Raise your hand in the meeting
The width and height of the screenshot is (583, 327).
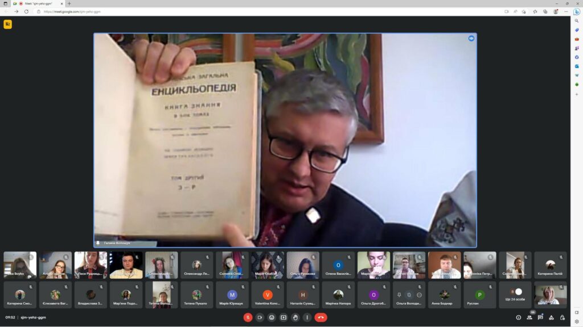295,317
